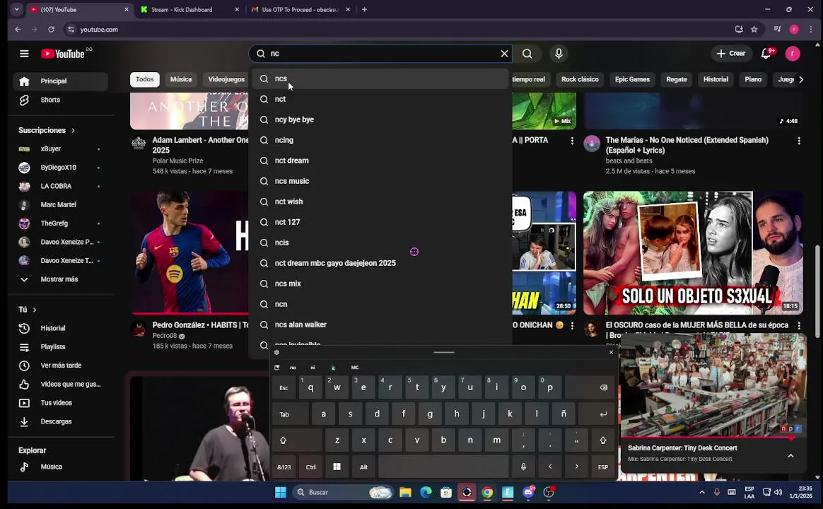Screen dimensions: 823x509
Task: Tap the ESP language key
Action: click(x=603, y=467)
